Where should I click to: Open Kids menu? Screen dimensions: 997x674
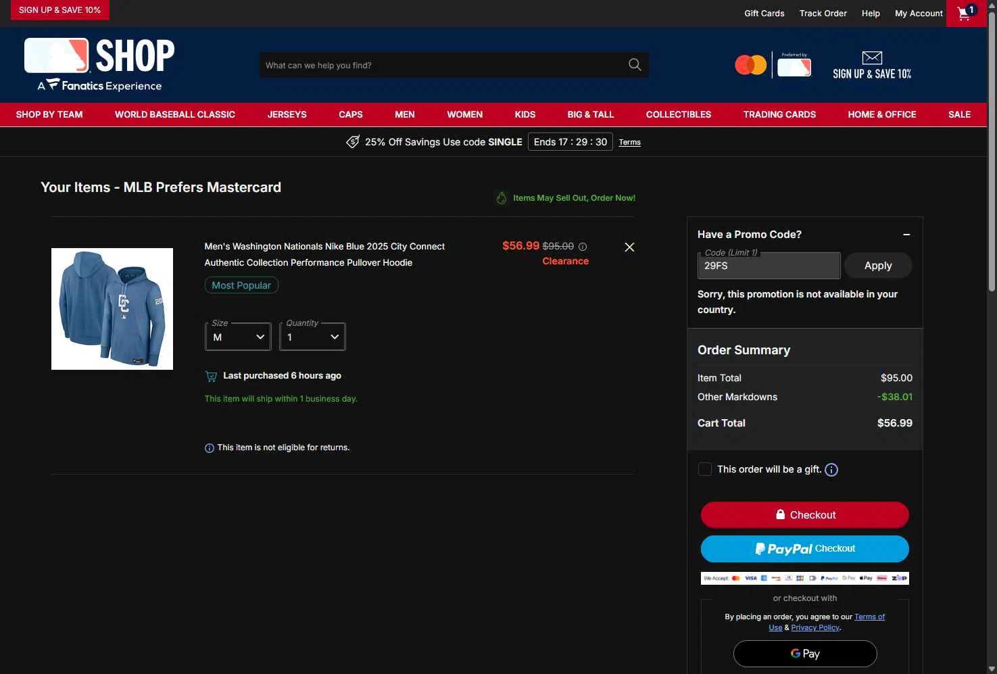525,115
